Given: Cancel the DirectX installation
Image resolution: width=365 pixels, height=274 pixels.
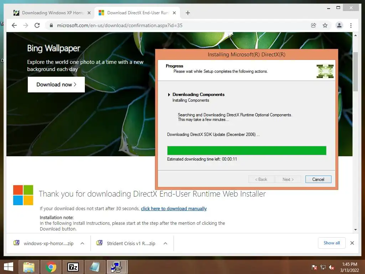Looking at the screenshot, I should tap(318, 179).
